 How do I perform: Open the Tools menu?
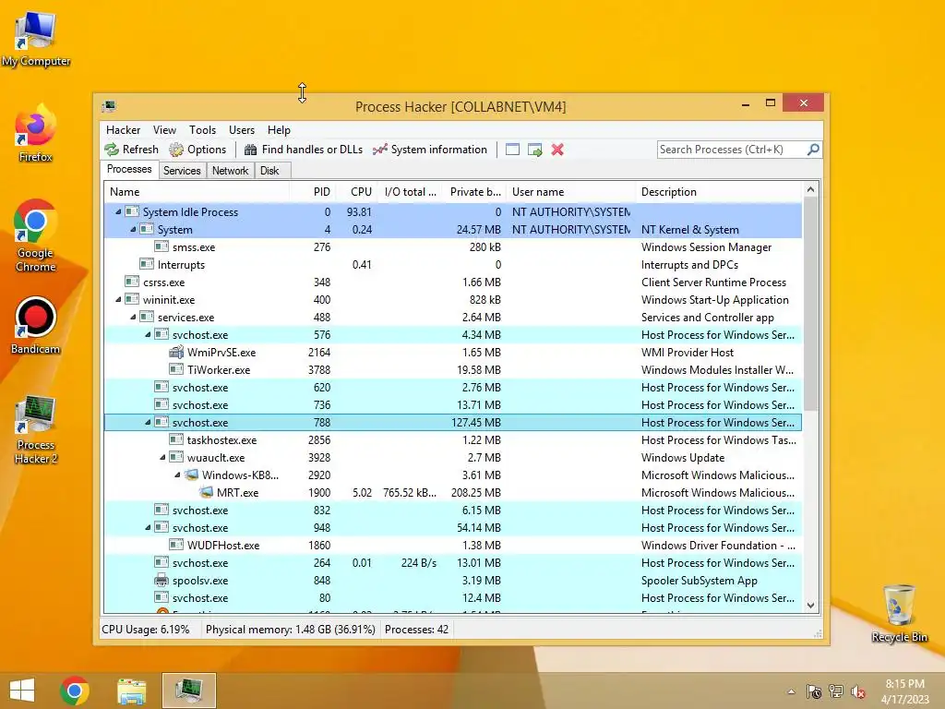202,129
